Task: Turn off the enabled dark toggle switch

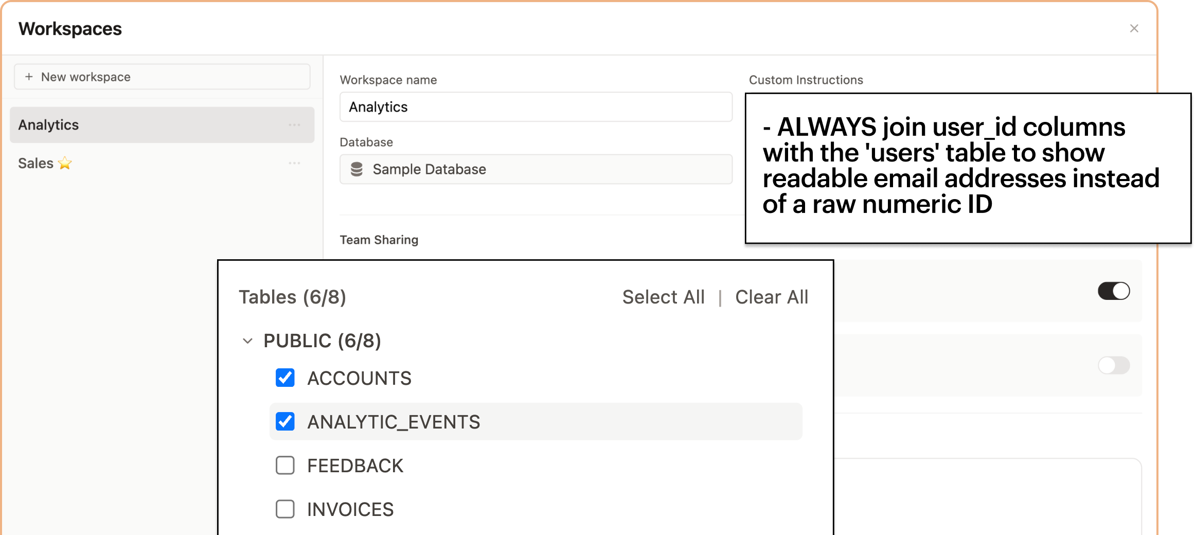Action: click(x=1113, y=291)
